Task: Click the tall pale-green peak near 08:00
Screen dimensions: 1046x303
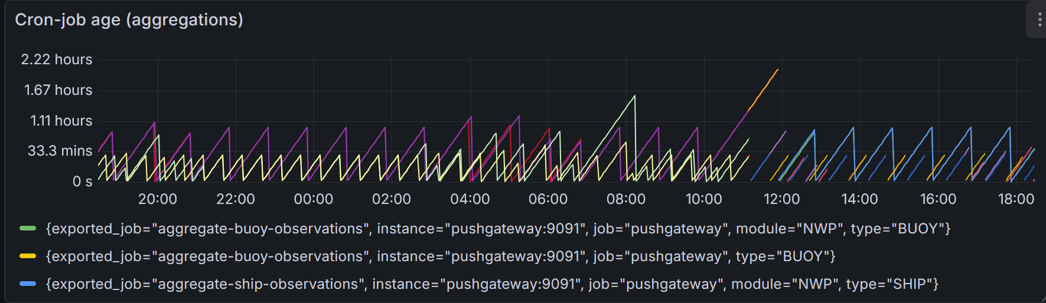Action: click(634, 96)
